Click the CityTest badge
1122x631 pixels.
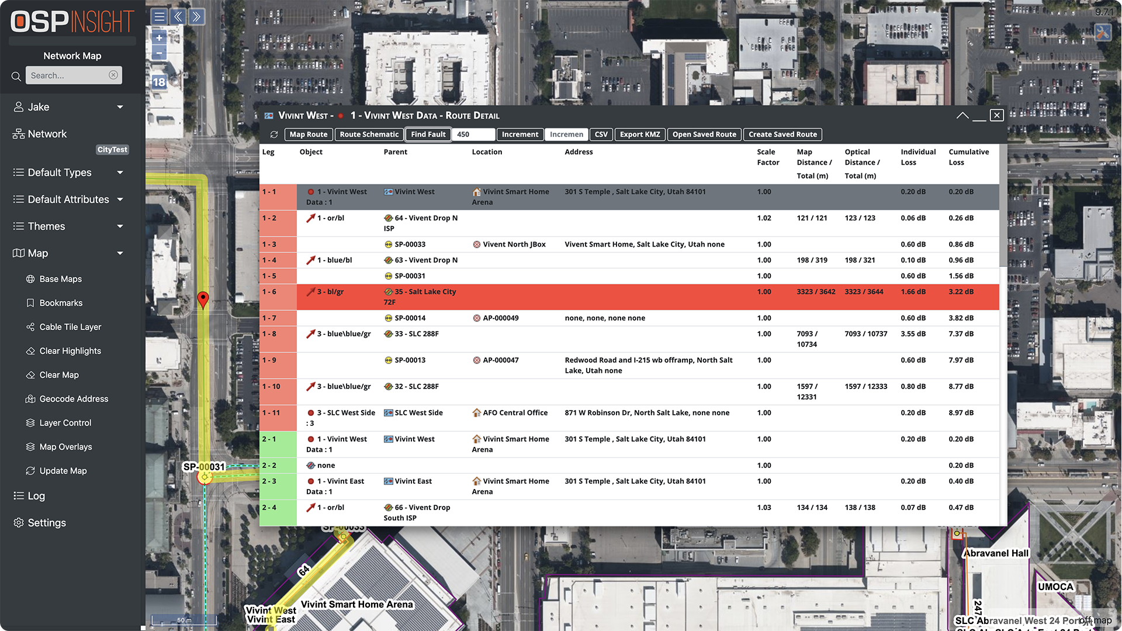pos(112,150)
